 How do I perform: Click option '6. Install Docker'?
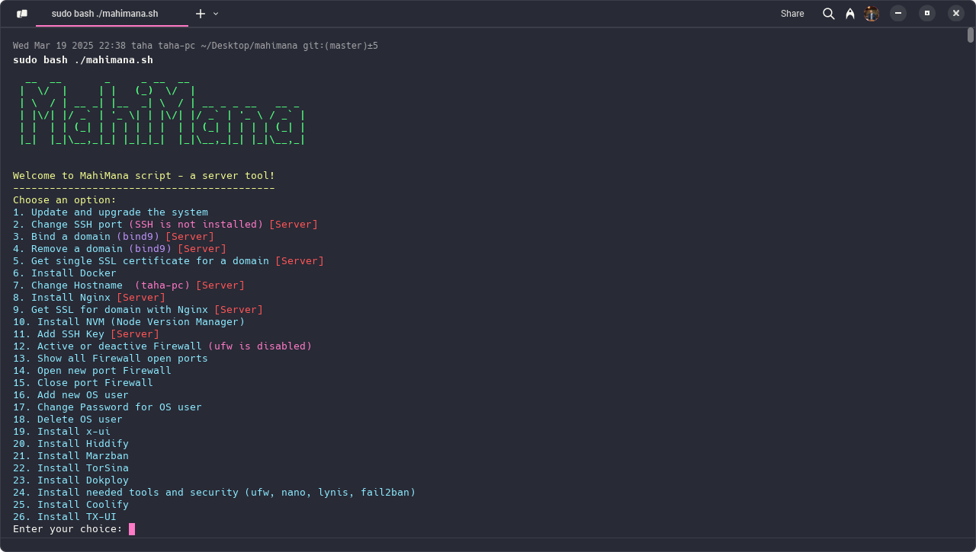[65, 273]
